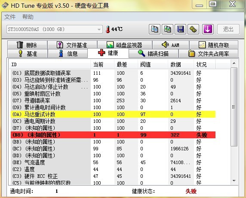Click the scrollbar up arrow
This screenshot has width=246, height=198.
[x=234, y=63]
